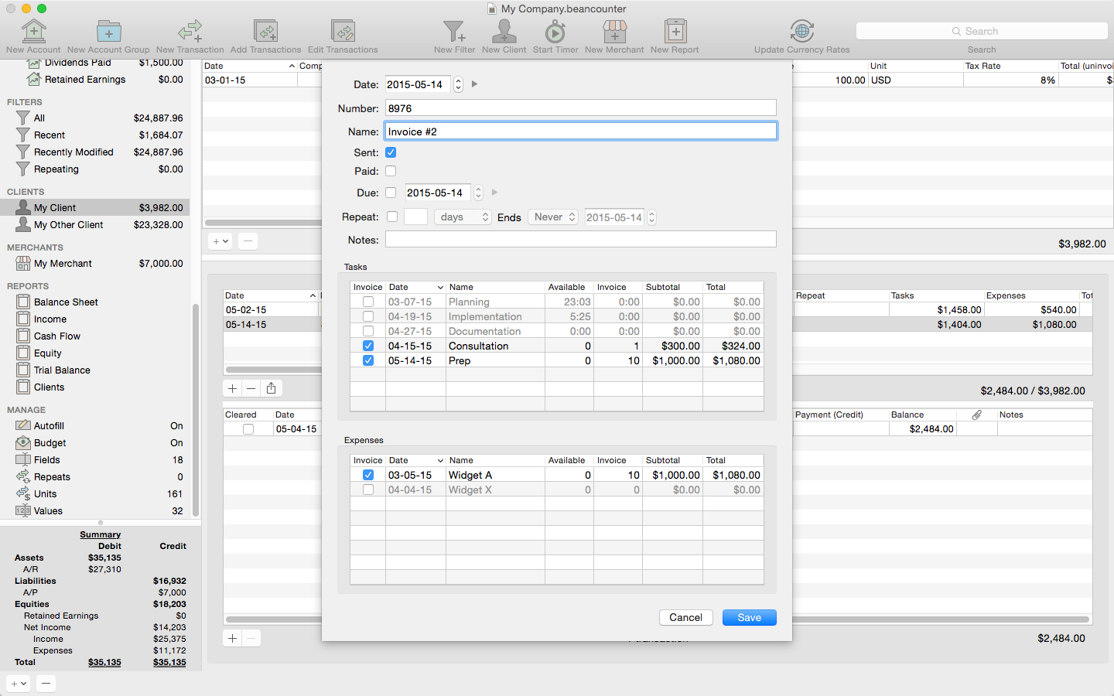Screen dimensions: 1114x696
Task: Select the All filter in sidebar
Action: point(95,118)
